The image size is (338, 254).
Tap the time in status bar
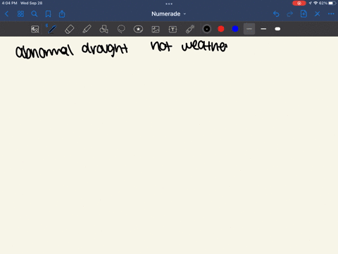click(x=10, y=3)
